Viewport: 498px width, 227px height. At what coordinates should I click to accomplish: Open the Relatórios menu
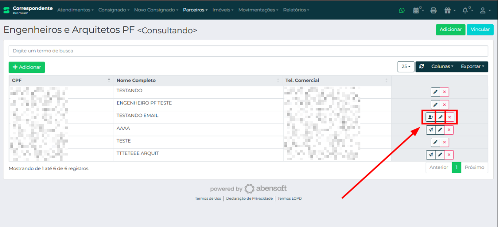point(296,10)
